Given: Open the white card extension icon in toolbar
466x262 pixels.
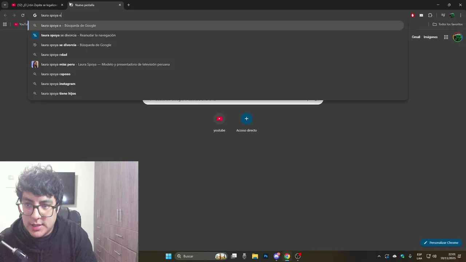Looking at the screenshot, I should tap(421, 15).
